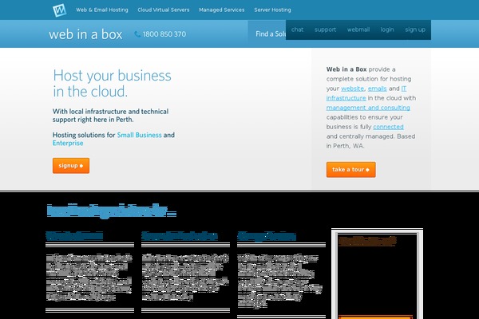The height and width of the screenshot is (319, 479).
Task: Click the sign up link
Action: 415,30
